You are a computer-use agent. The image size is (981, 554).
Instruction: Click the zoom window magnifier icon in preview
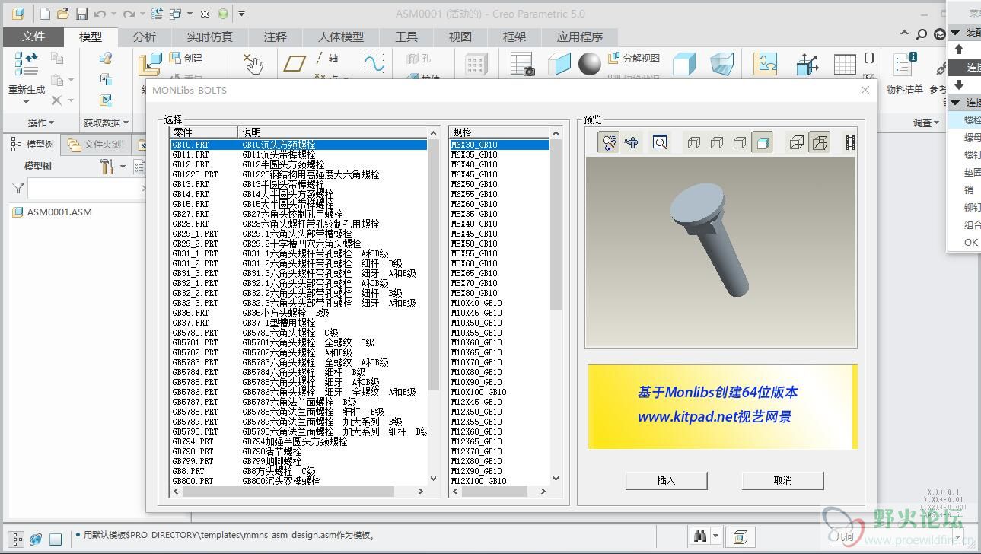click(x=660, y=142)
